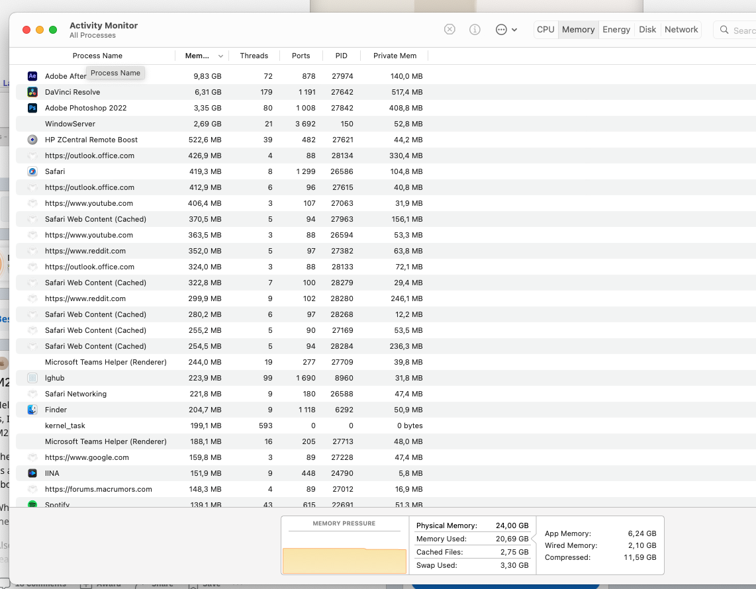Click the App Memory 6,24 GB entry
Screen dimensions: 756x589
coord(600,533)
